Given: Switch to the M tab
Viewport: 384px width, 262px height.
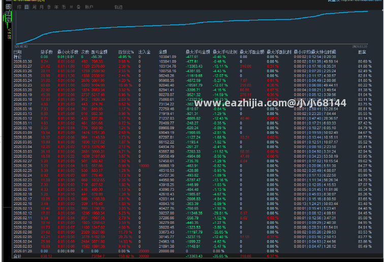Looking at the screenshot, I should pos(71,7).
